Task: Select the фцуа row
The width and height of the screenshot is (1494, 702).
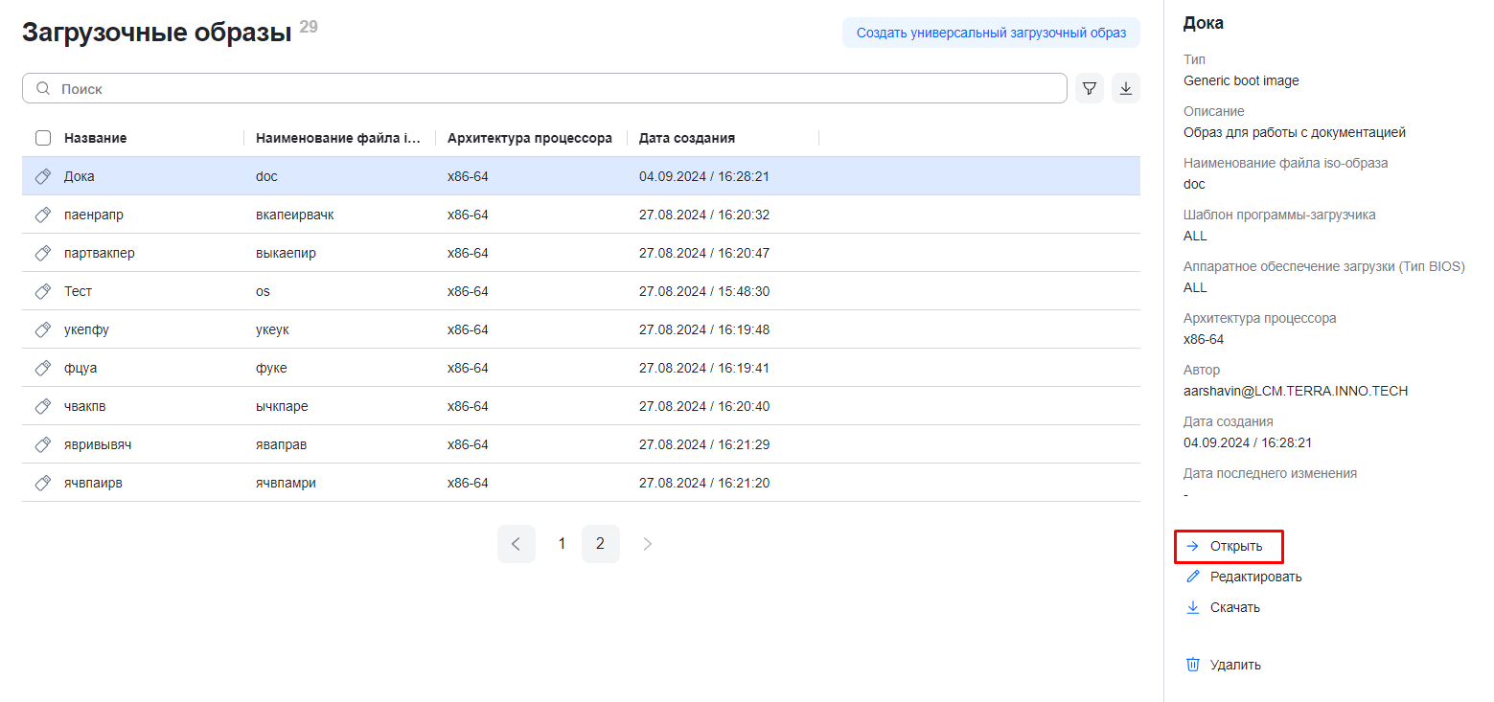Action: (575, 368)
